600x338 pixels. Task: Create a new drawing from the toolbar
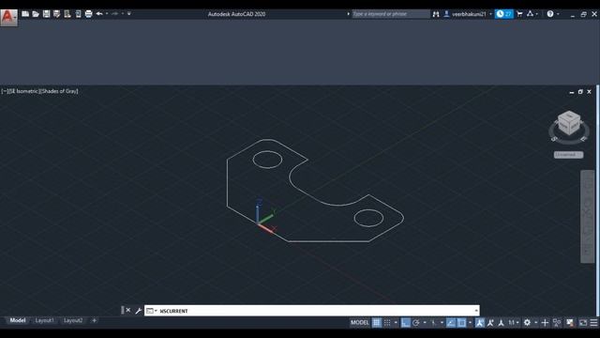[25, 14]
